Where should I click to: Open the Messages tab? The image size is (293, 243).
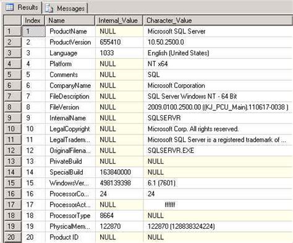tap(65, 8)
